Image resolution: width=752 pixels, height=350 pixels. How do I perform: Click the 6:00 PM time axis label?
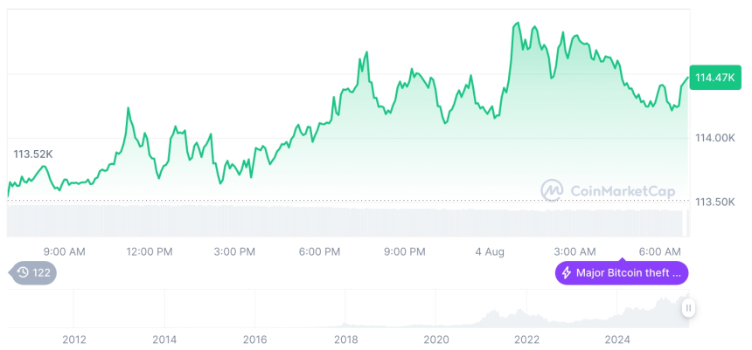click(319, 251)
